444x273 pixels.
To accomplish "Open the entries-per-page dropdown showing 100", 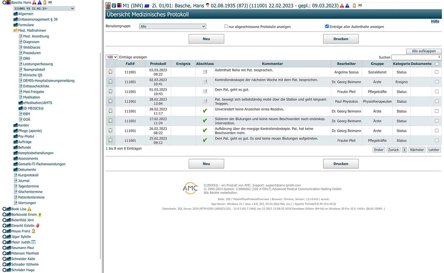I will 112,57.
